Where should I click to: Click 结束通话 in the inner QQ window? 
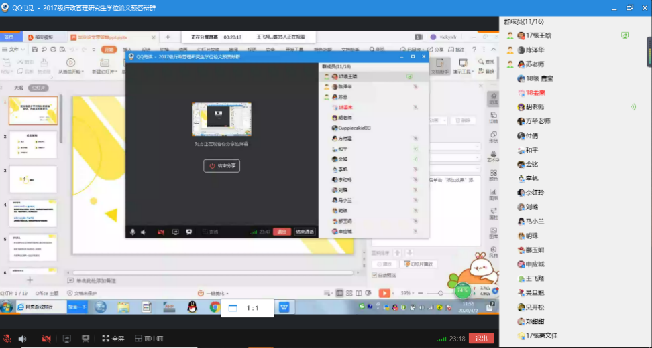click(x=305, y=232)
